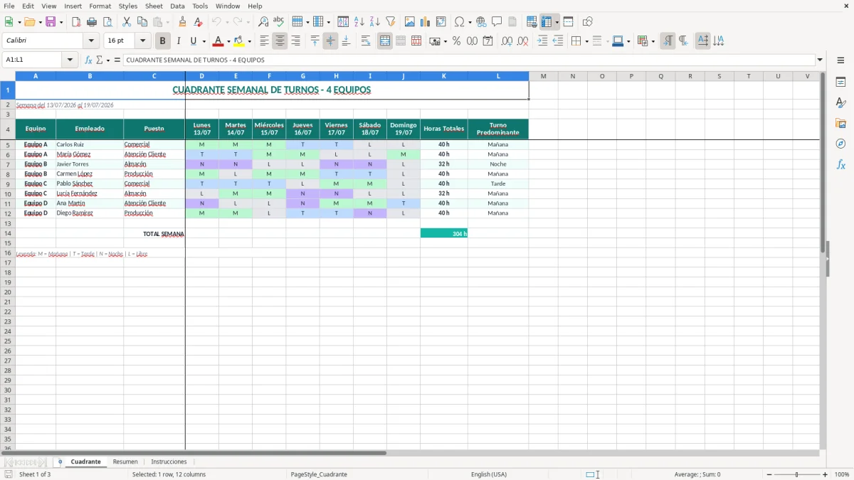Click the Format as Percent icon
The width and height of the screenshot is (854, 480).
(x=456, y=41)
